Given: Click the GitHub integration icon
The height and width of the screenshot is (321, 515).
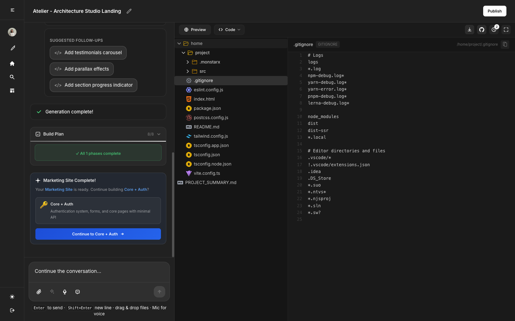Looking at the screenshot, I should (481, 30).
